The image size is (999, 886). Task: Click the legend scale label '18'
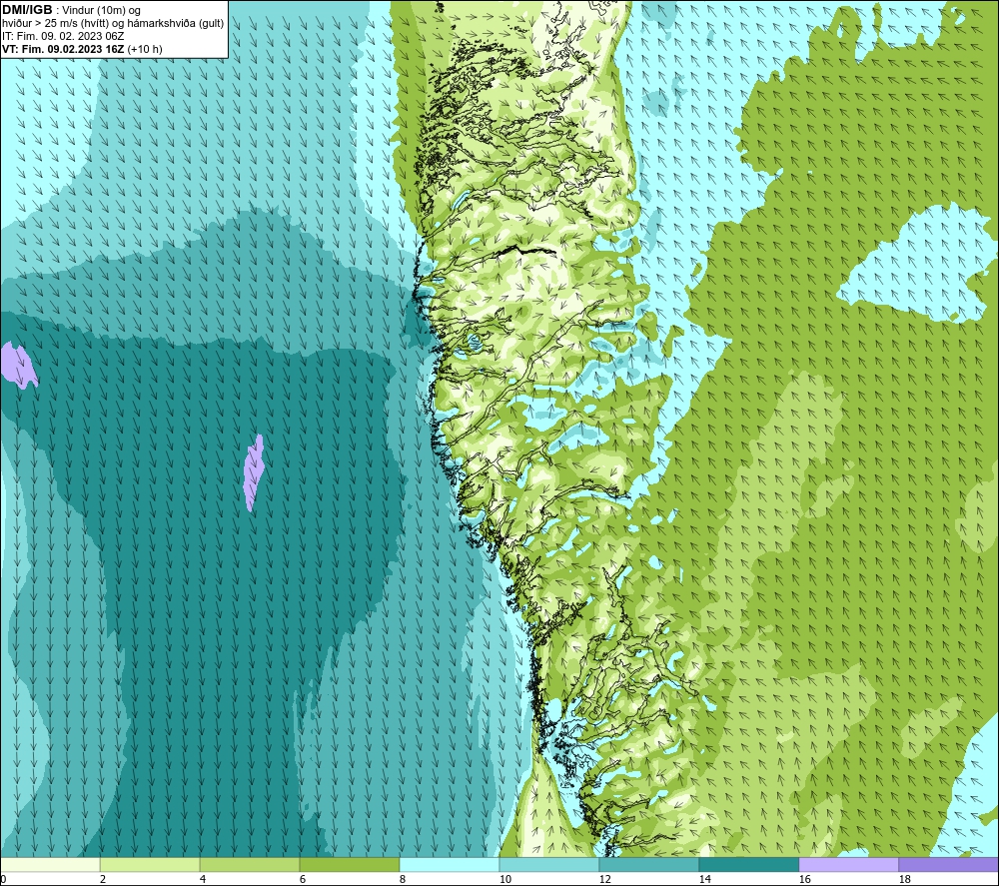[905, 880]
